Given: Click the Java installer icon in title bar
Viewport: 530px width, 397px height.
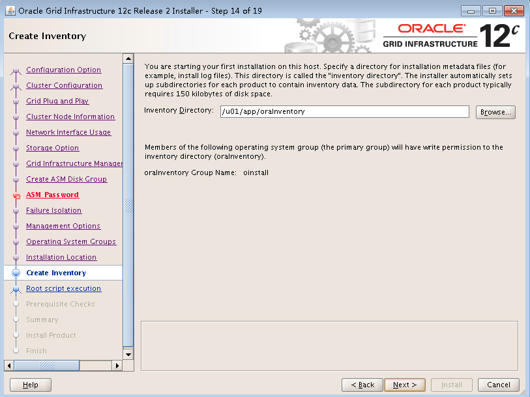Looking at the screenshot, I should click(10, 11).
